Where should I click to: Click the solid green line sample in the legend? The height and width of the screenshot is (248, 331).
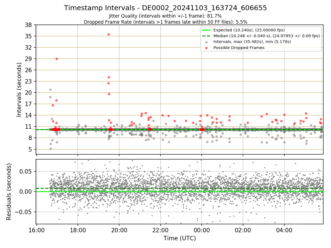[207, 30]
